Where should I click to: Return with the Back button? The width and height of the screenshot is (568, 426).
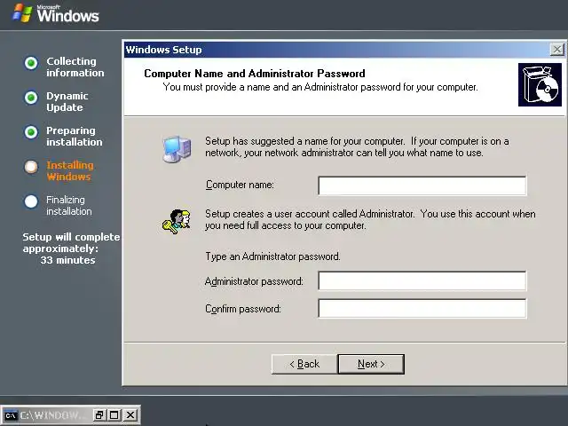click(x=304, y=364)
